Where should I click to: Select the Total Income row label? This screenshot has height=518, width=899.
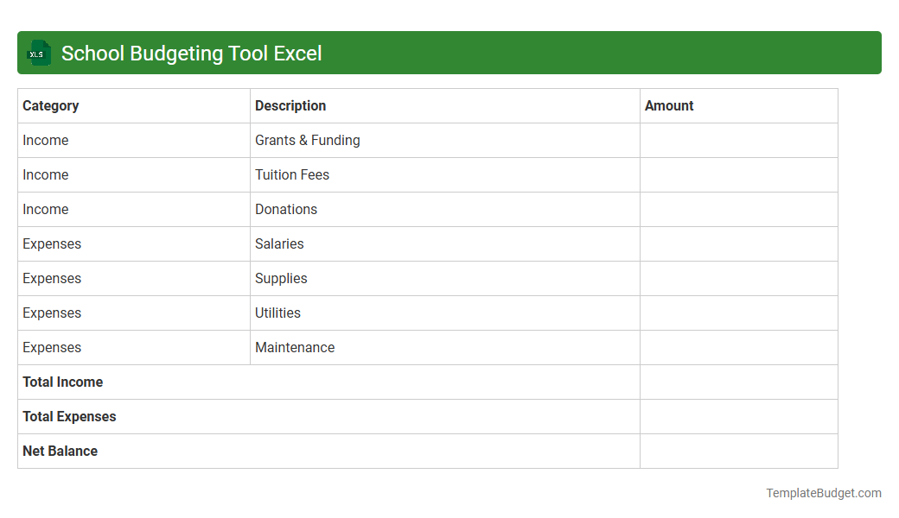[62, 382]
